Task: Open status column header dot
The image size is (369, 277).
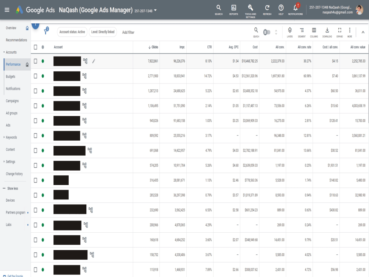Action: tap(43, 47)
